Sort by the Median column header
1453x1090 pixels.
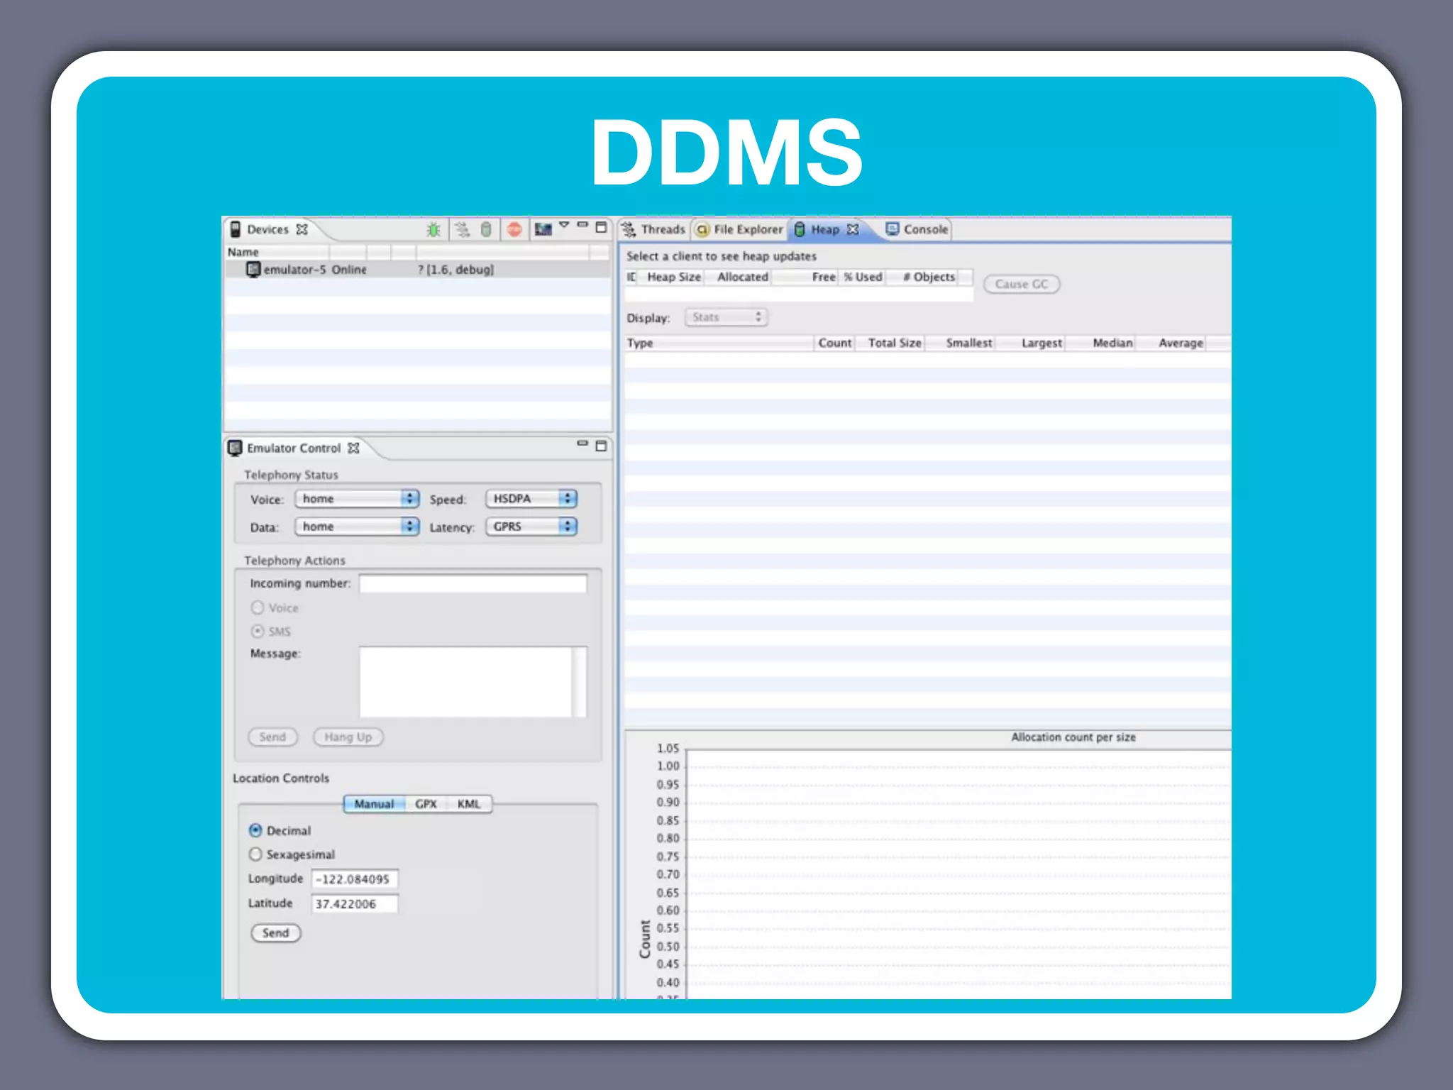pyautogui.click(x=1100, y=343)
